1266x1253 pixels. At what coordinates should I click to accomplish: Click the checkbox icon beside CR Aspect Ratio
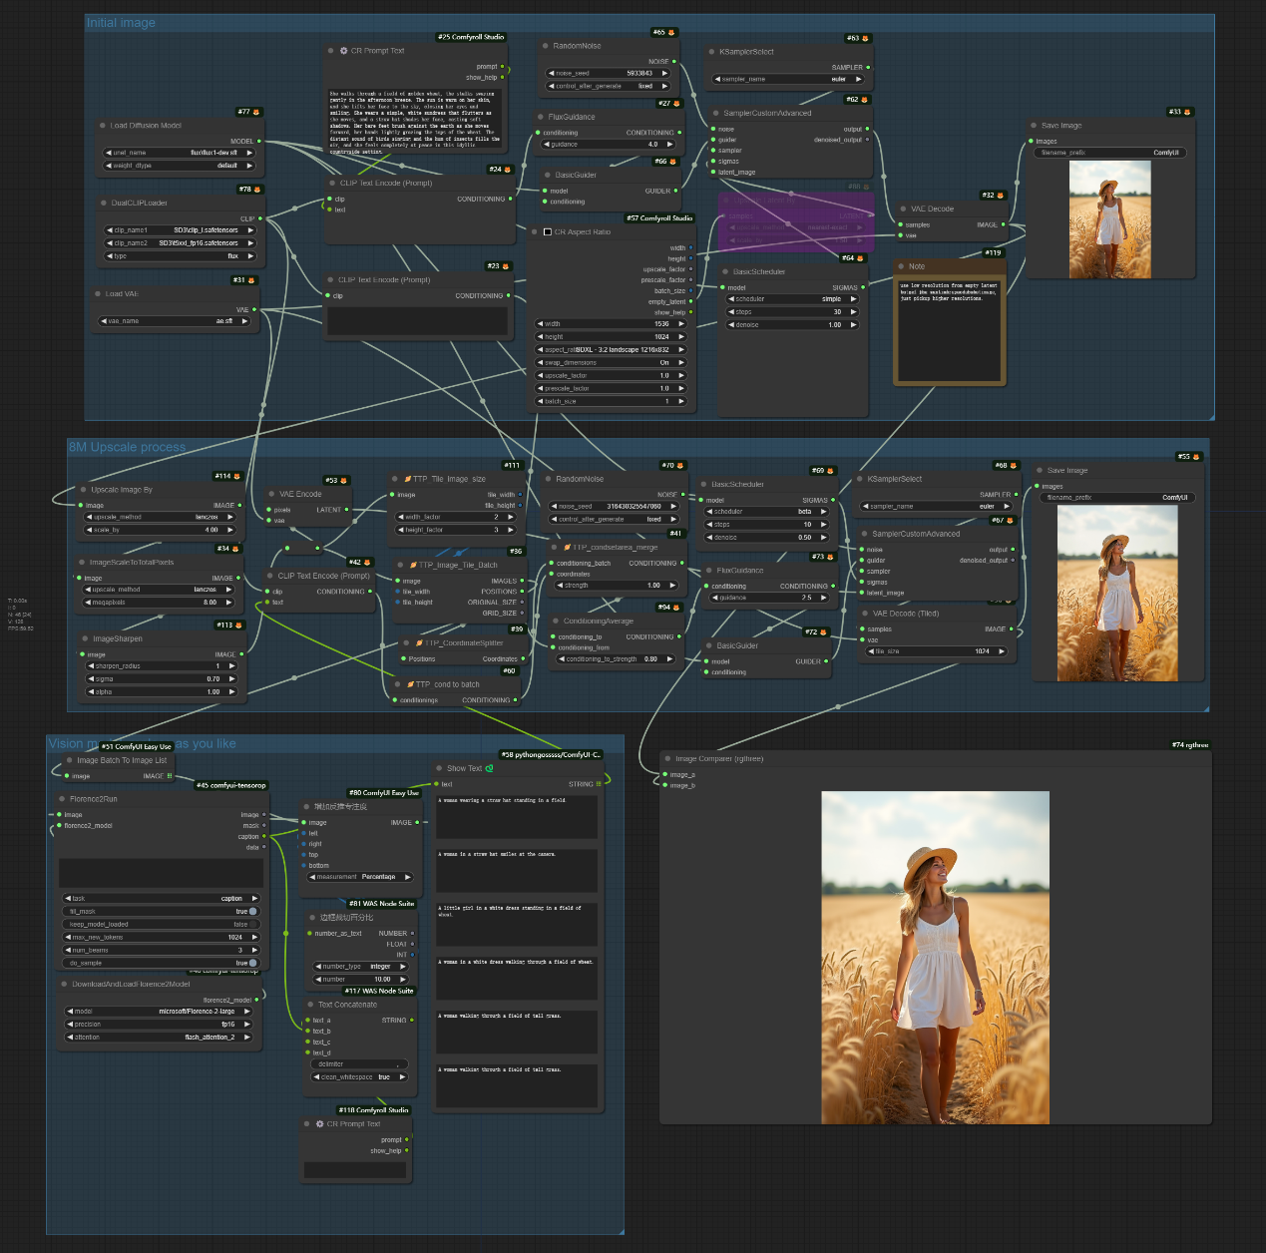(x=548, y=231)
